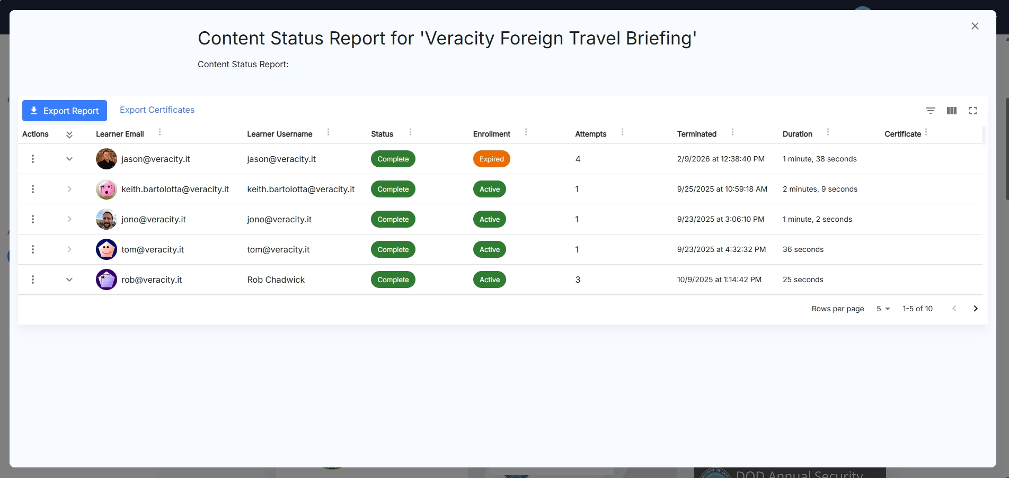The image size is (1009, 478).
Task: Click the Export Report button
Action: tap(65, 111)
